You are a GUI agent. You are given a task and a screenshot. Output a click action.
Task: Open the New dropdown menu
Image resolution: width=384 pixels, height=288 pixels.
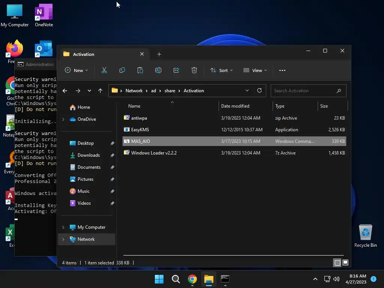pos(76,70)
